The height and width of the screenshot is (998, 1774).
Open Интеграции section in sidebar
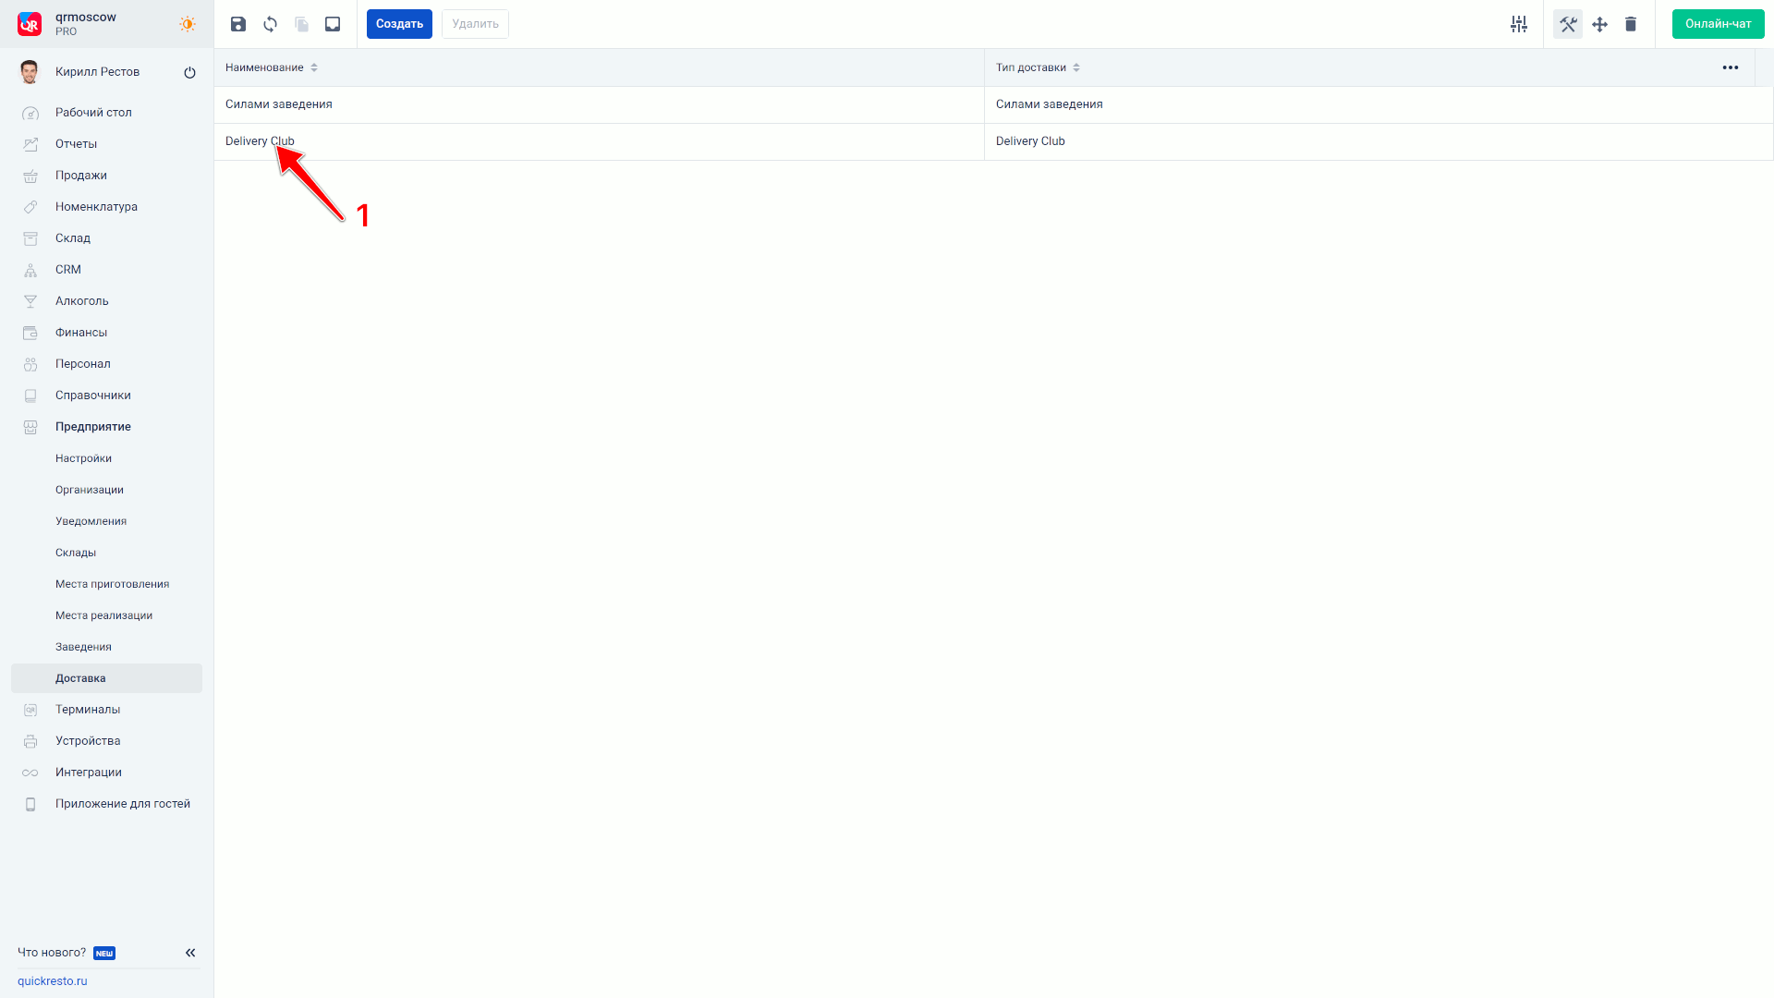89,773
